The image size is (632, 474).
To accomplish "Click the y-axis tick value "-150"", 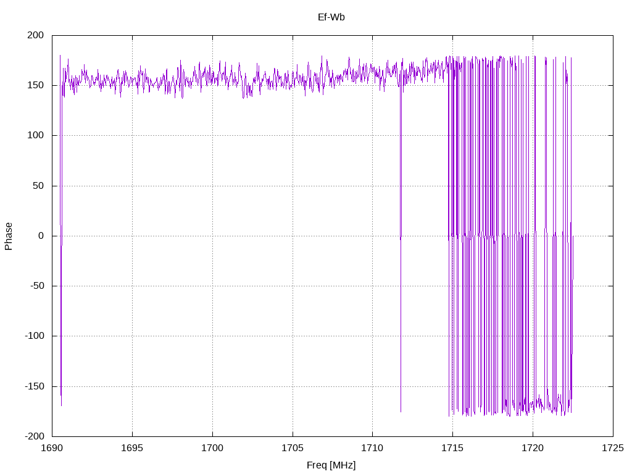I will (35, 386).
